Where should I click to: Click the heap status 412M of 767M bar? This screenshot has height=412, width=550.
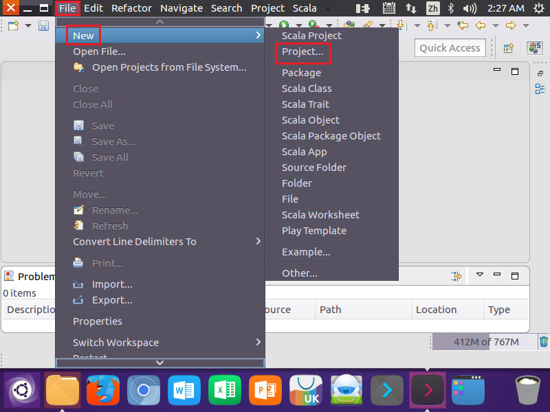[484, 341]
